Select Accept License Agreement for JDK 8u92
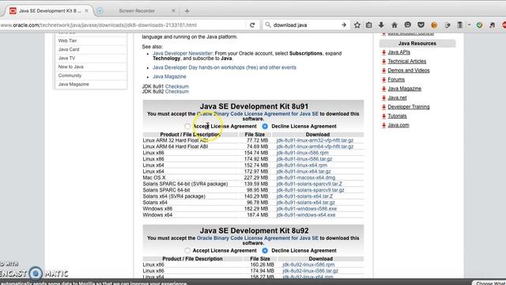 [187, 250]
